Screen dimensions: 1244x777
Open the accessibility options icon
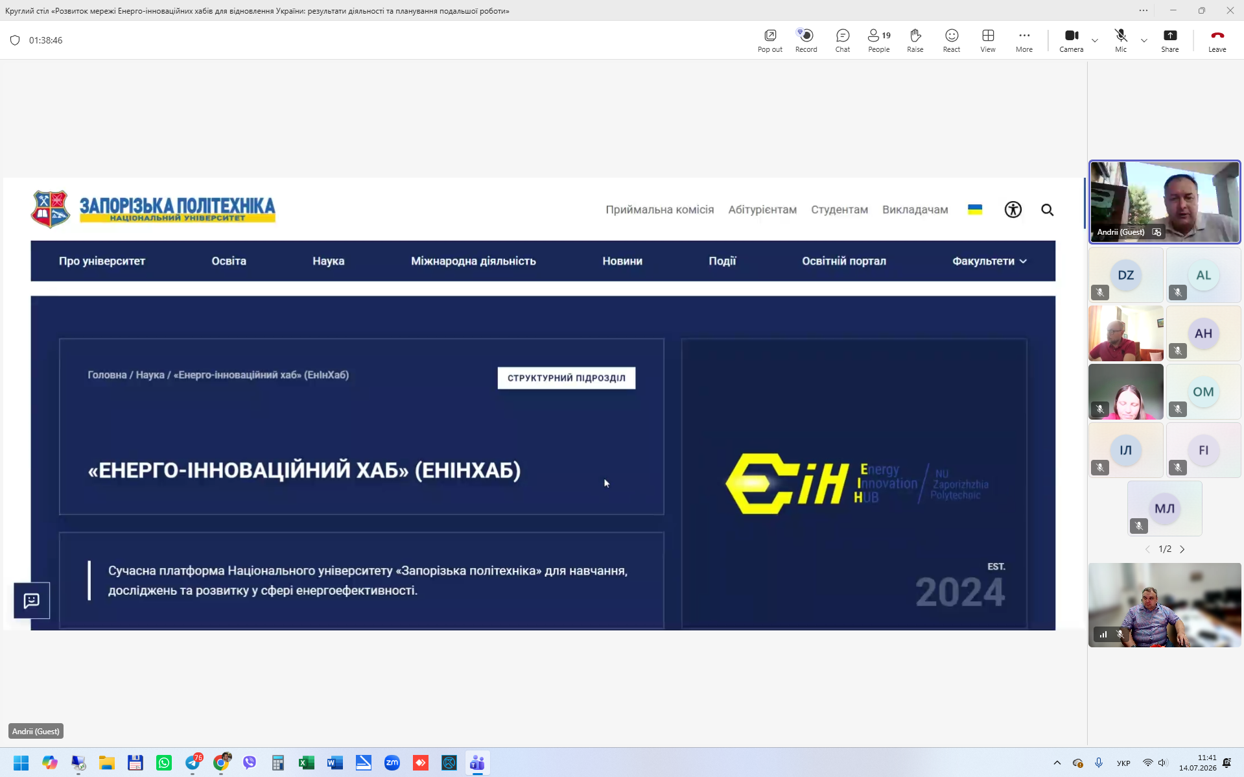tap(1013, 209)
